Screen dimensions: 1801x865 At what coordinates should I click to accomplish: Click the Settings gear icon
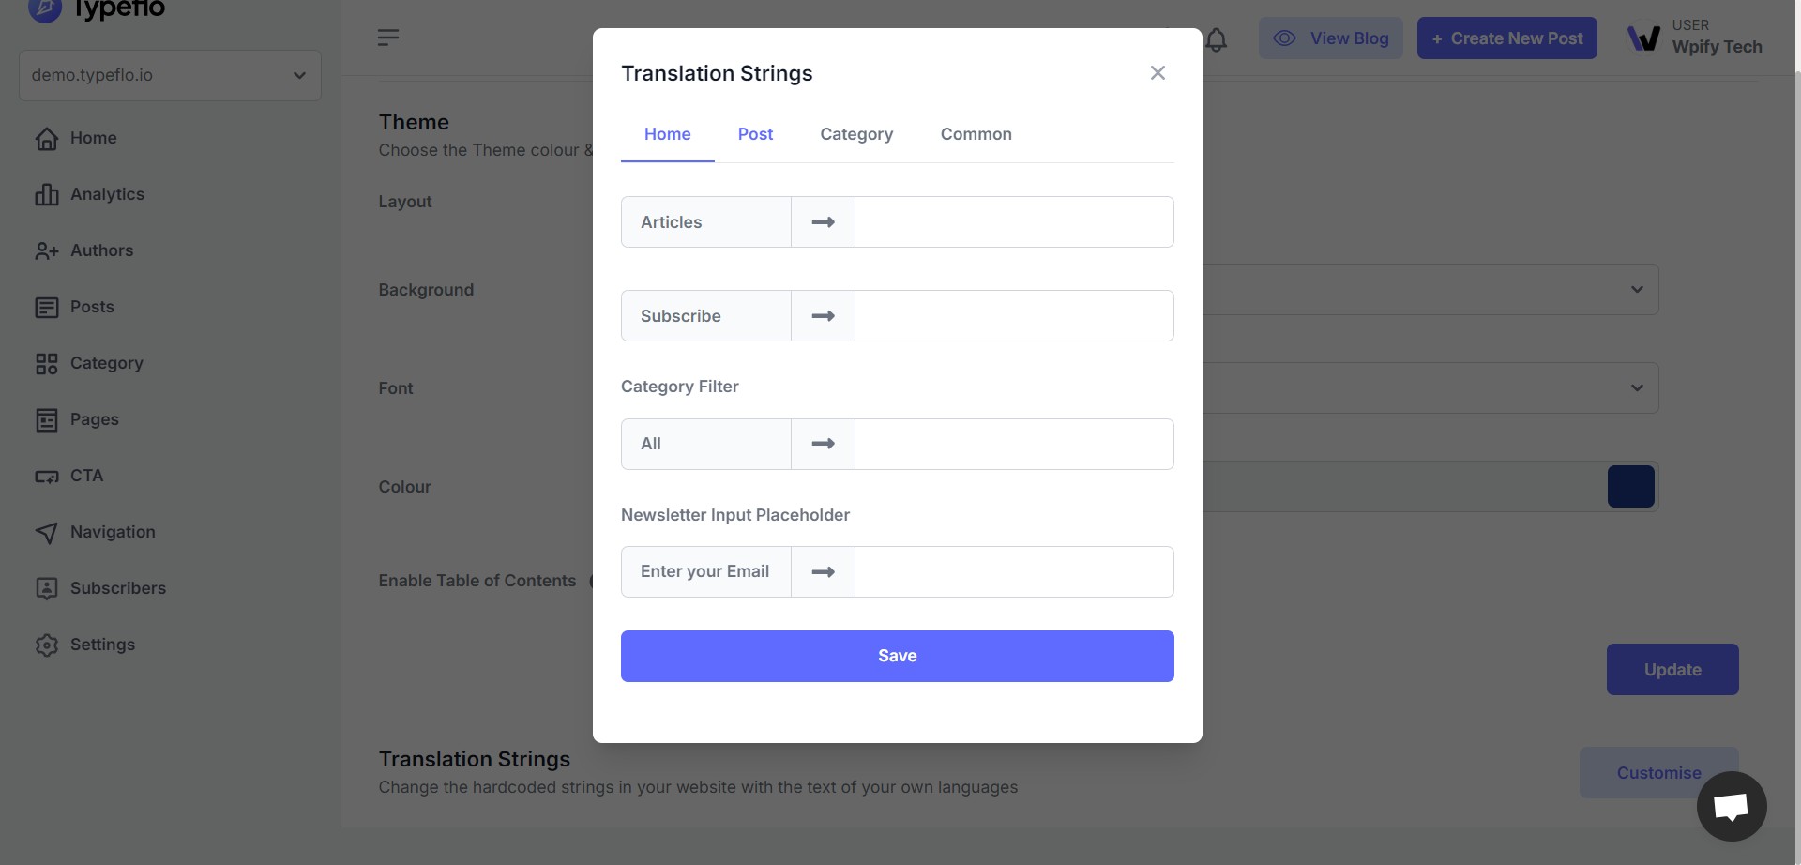[47, 645]
